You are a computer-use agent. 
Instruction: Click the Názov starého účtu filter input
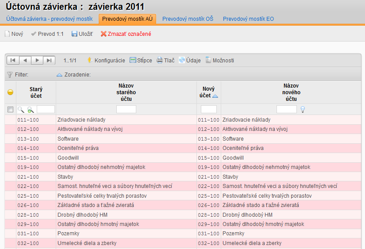pos(126,109)
